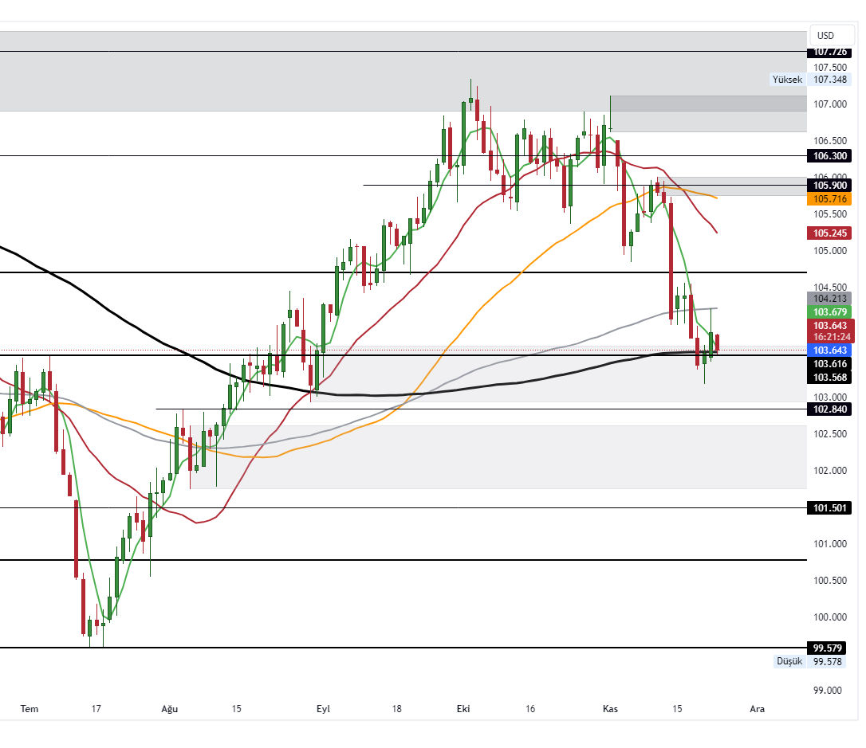Select Kas on the time axis
This screenshot has height=748, width=866.
(x=610, y=708)
